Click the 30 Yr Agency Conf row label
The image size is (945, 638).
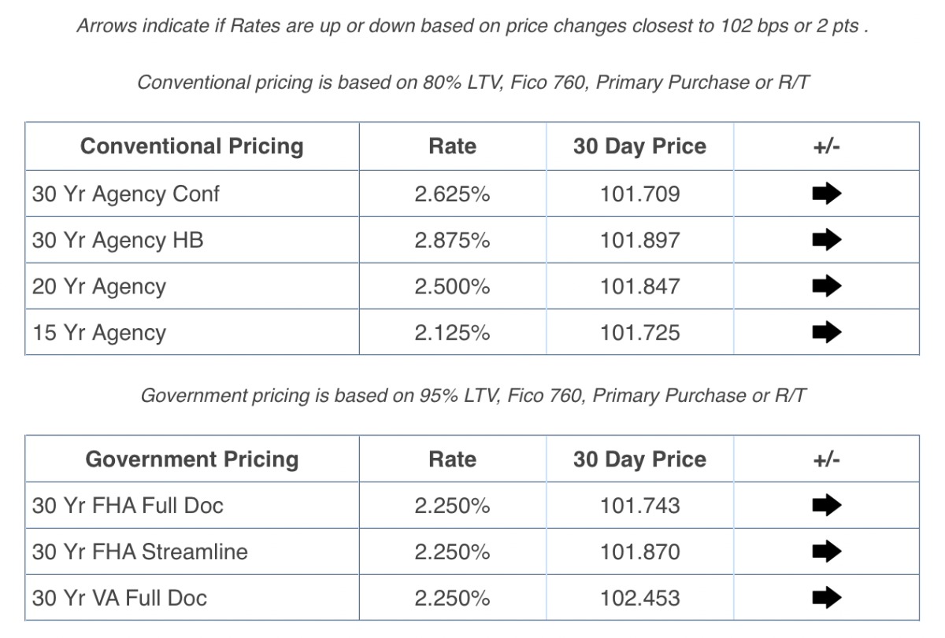point(126,194)
